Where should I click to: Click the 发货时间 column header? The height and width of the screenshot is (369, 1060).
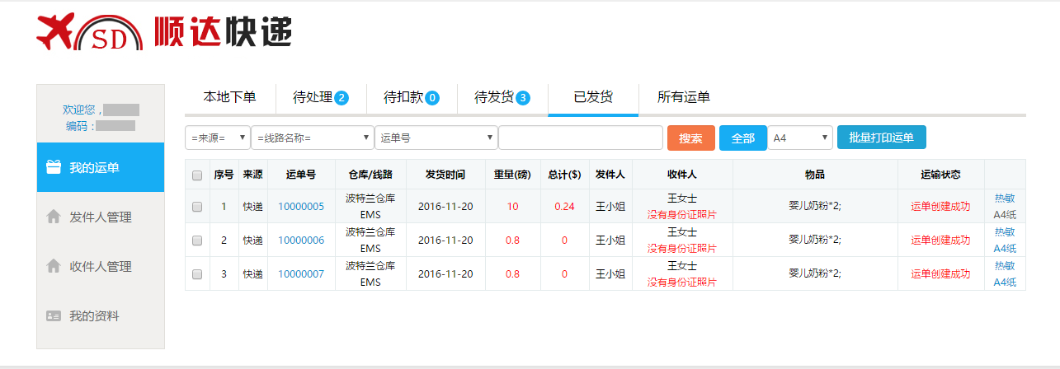pyautogui.click(x=445, y=175)
